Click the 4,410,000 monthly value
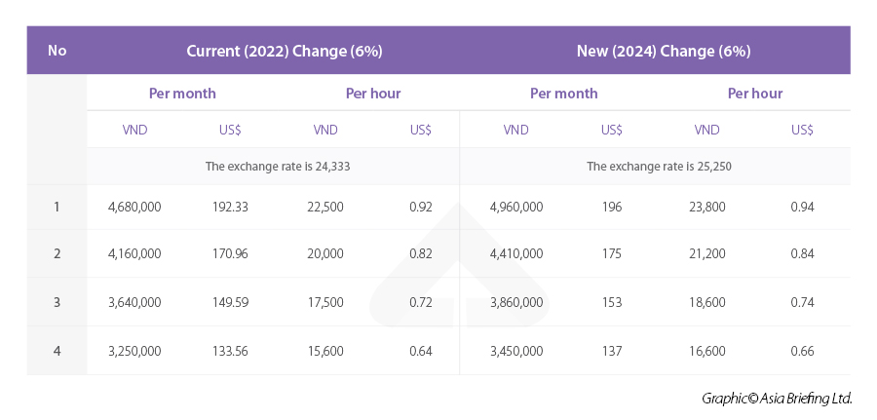 pos(515,253)
